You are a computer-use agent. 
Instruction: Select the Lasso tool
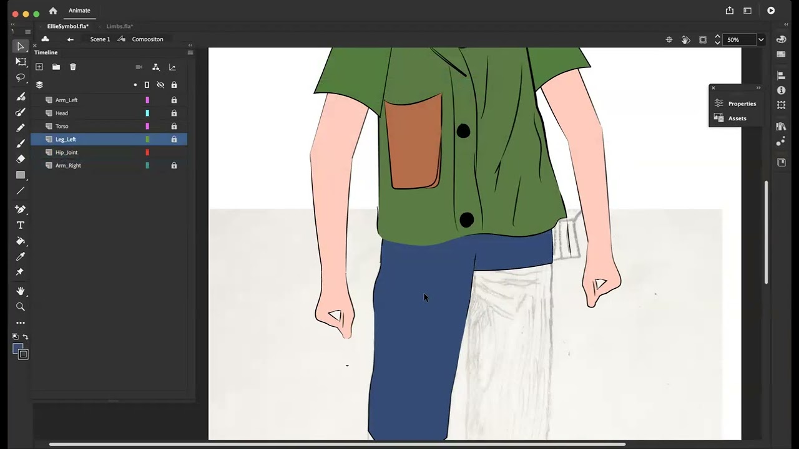pos(21,77)
